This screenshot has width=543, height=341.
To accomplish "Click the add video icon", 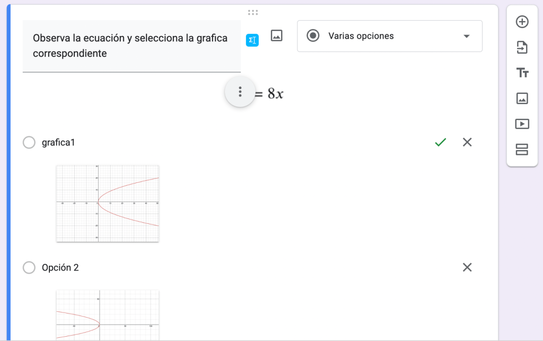I will tap(522, 124).
